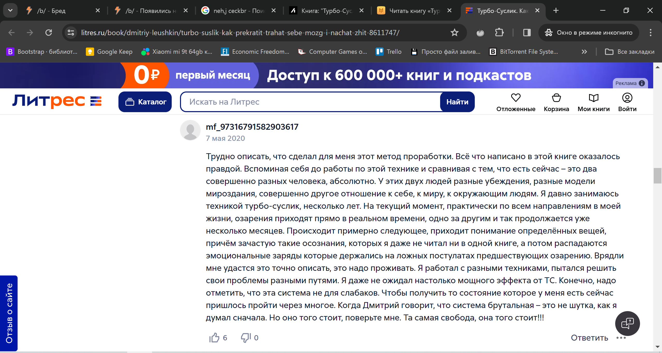Toggle the browser side panel
The height and width of the screenshot is (353, 662).
pyautogui.click(x=527, y=33)
